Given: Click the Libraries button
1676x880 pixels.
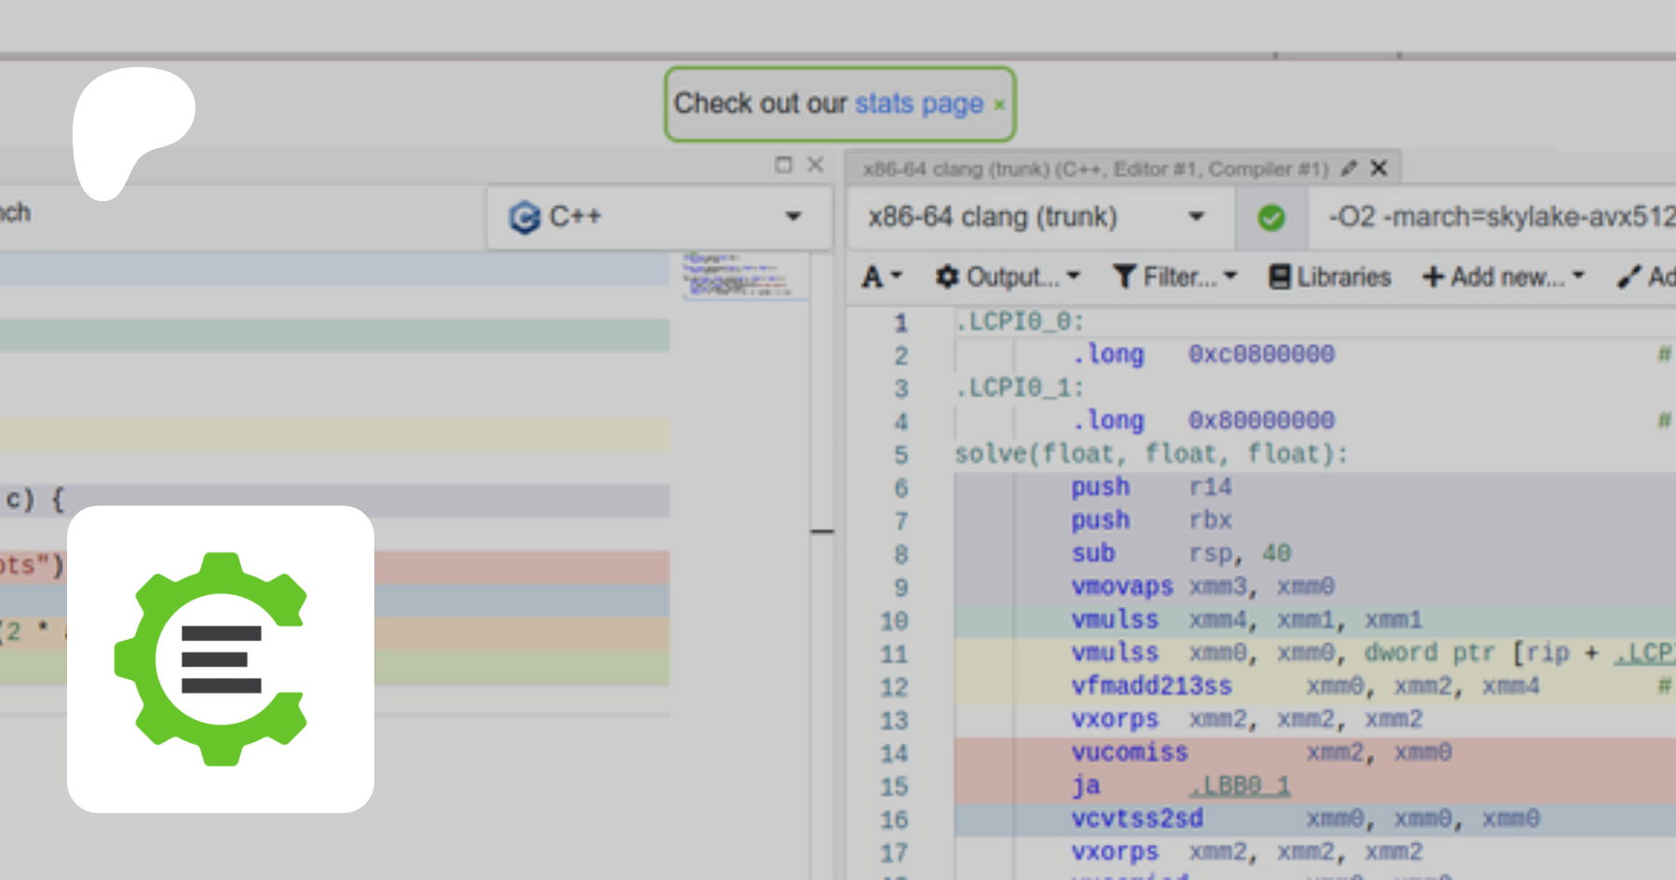Looking at the screenshot, I should [x=1330, y=278].
